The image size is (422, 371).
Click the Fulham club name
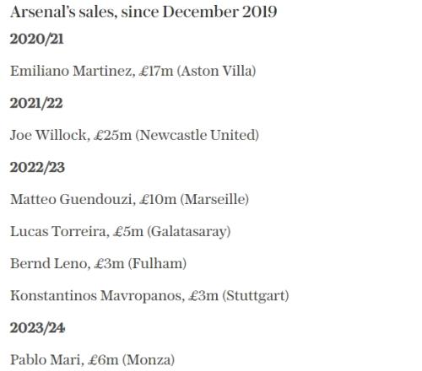click(157, 264)
